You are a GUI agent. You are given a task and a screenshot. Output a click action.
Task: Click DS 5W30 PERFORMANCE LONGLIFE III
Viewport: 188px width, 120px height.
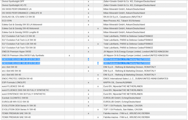point(22,13)
